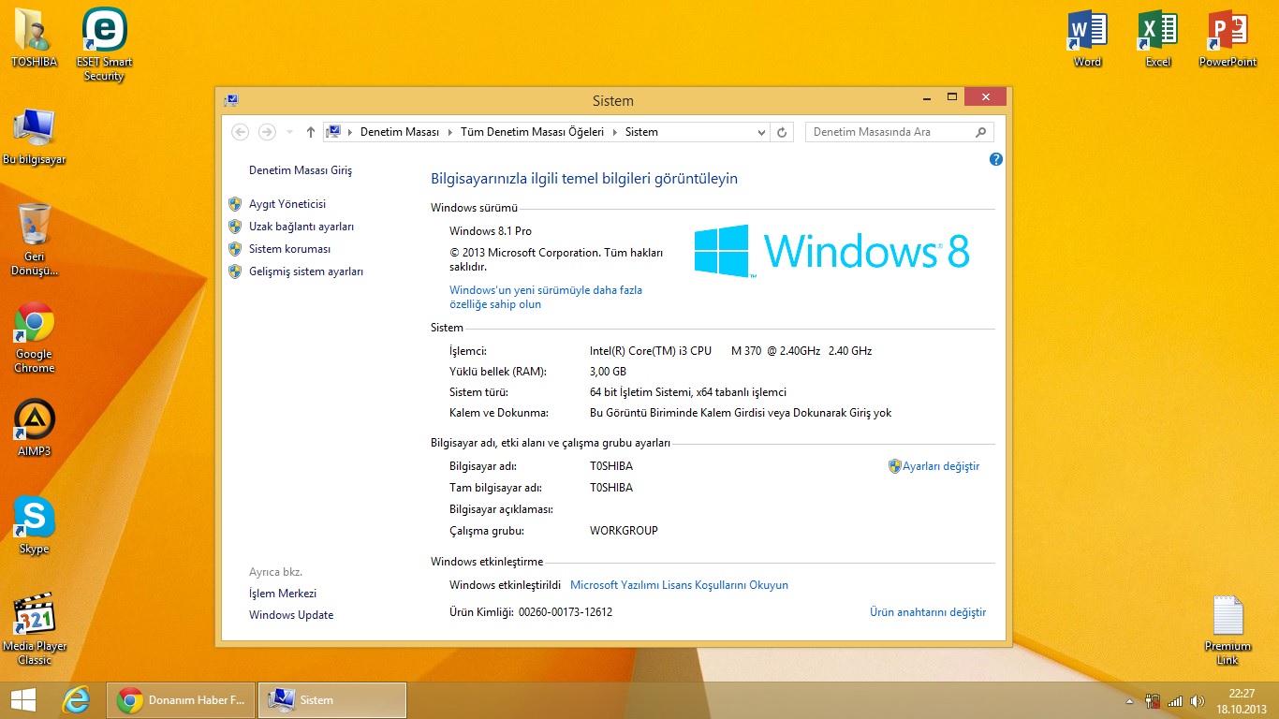Expand arrow after Denetim Masası breadcrumb
This screenshot has width=1279, height=719.
coord(449,132)
